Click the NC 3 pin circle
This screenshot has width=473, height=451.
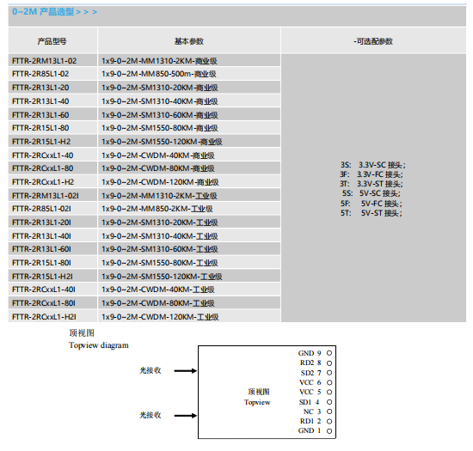point(329,411)
